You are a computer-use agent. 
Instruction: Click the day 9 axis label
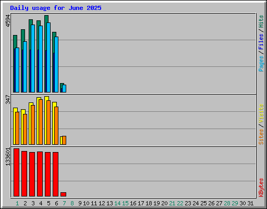point(80,203)
